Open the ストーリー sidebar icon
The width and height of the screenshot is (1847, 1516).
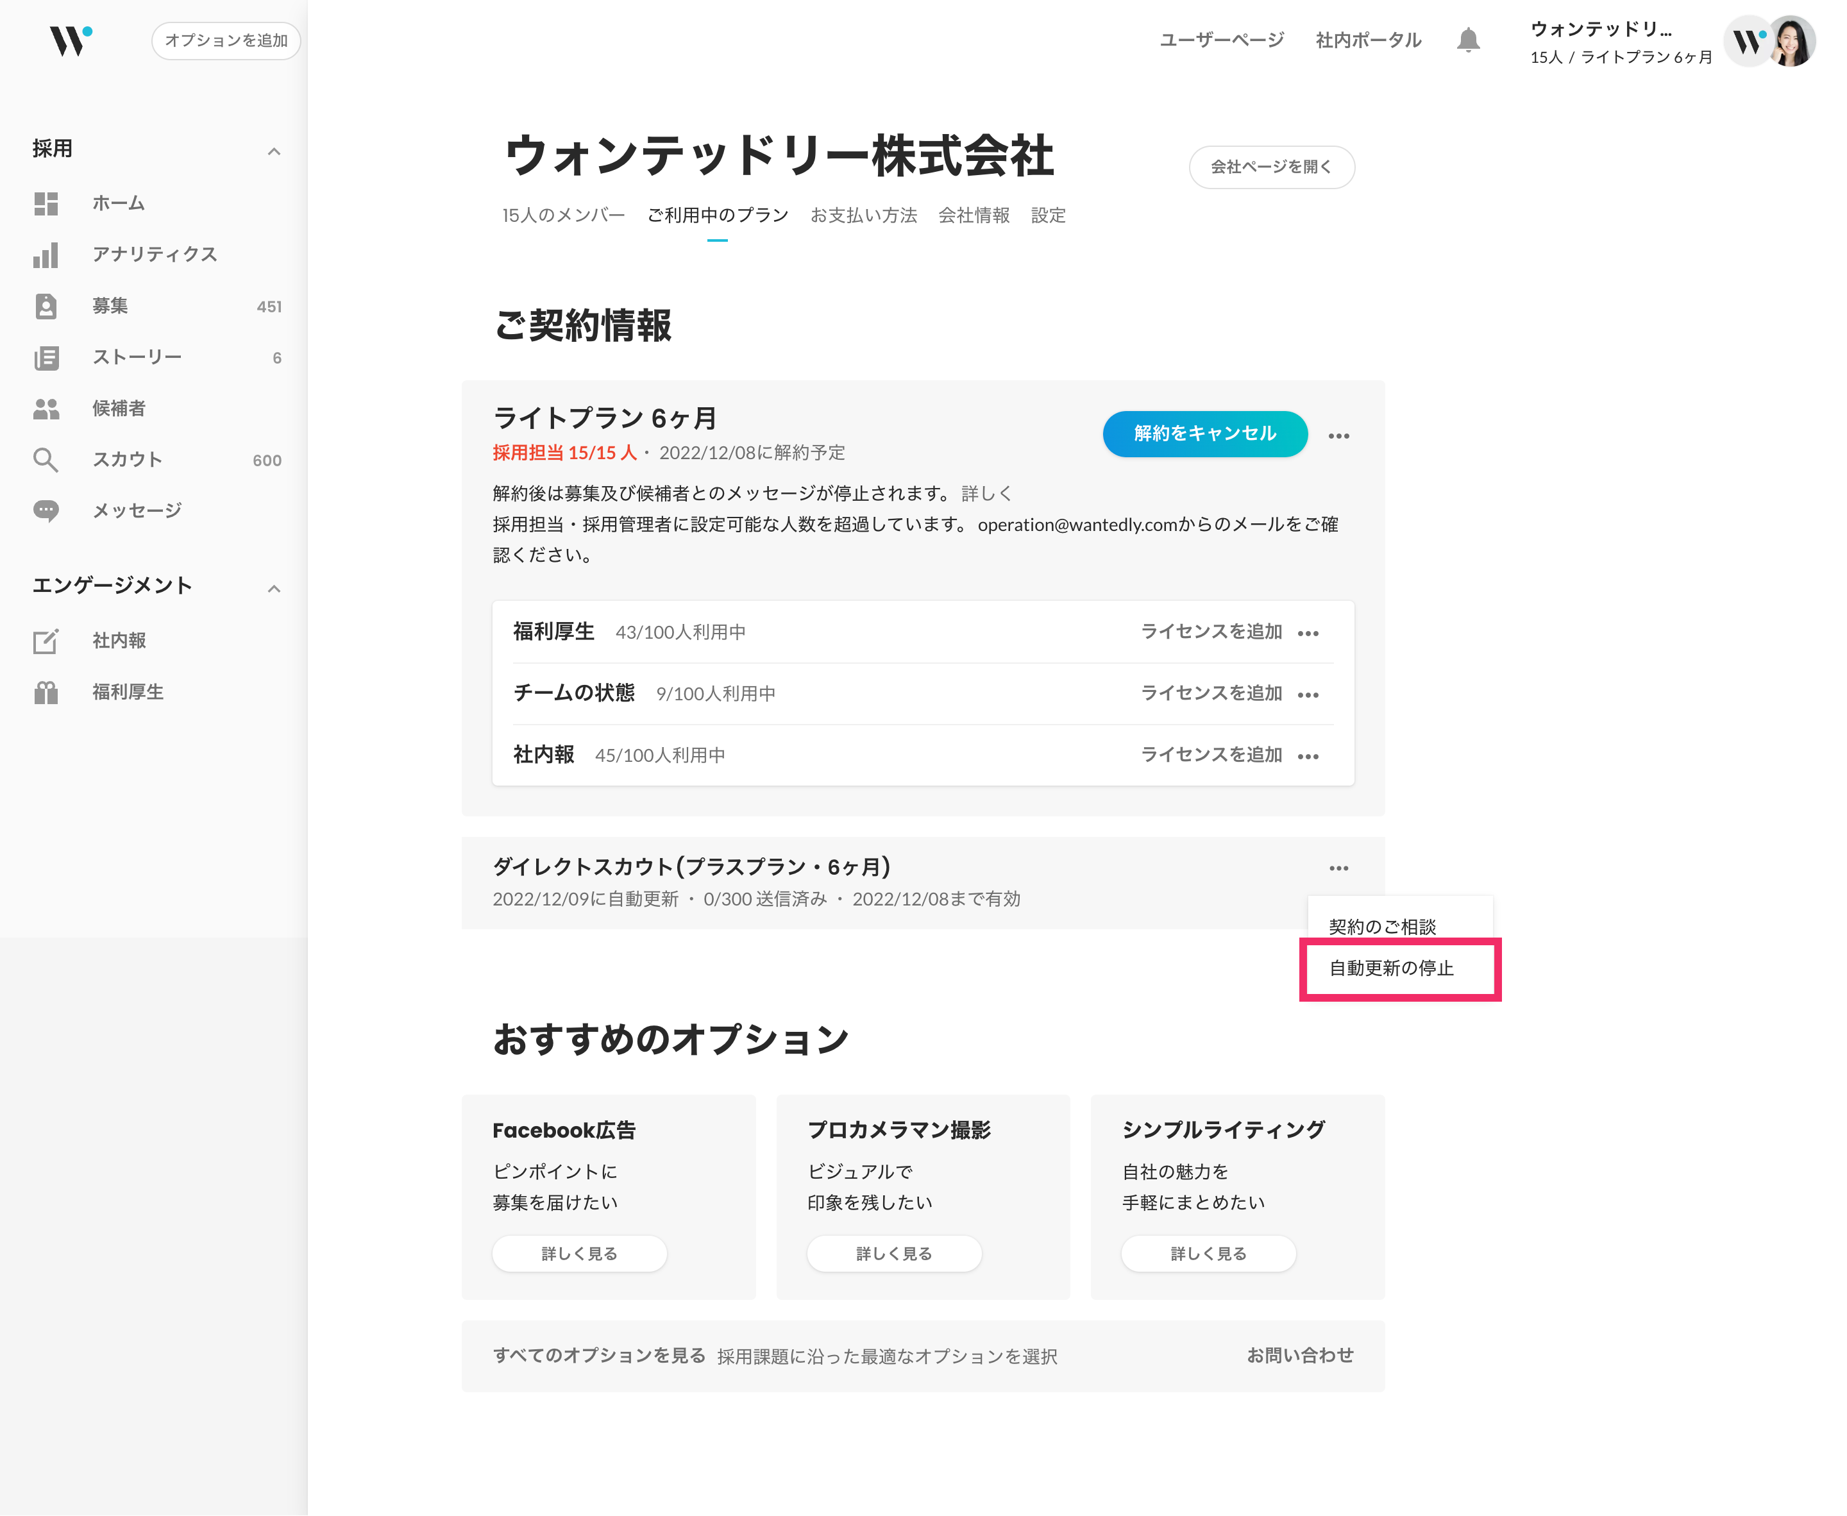(x=46, y=357)
